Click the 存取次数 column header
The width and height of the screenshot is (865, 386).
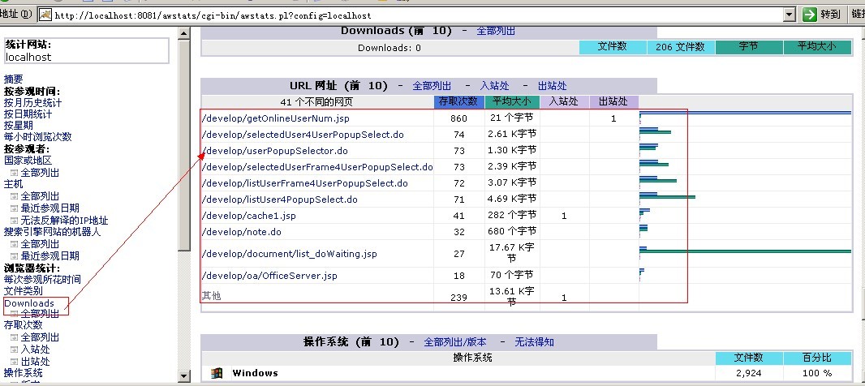pos(459,101)
